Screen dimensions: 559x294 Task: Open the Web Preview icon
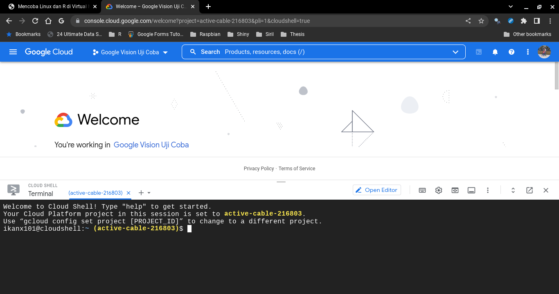(x=455, y=190)
